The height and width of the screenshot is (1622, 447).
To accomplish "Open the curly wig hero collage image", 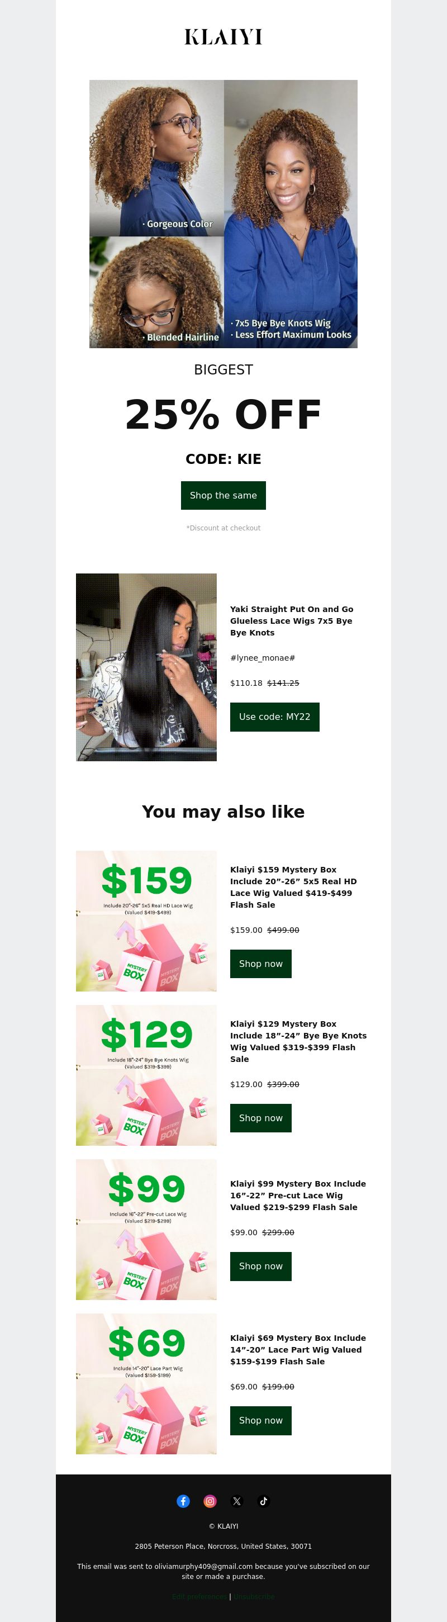I will [223, 214].
